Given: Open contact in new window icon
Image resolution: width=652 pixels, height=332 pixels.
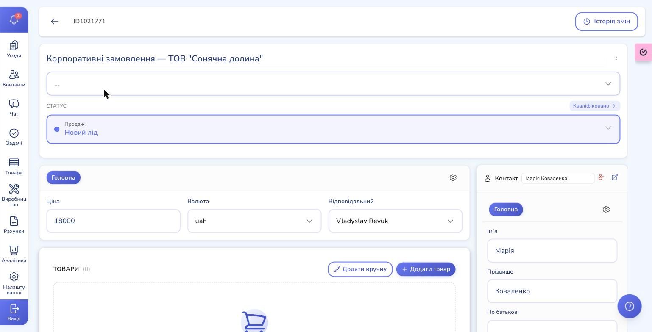Looking at the screenshot, I should (615, 177).
